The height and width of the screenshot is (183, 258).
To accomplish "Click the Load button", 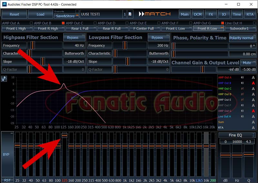I will [x=40, y=14].
